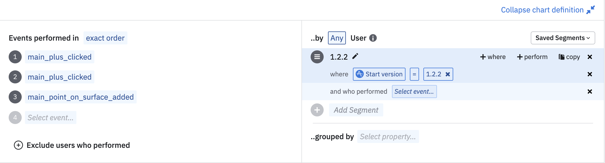The width and height of the screenshot is (605, 163).
Task: Exclude users who performed an event
Action: (x=72, y=145)
